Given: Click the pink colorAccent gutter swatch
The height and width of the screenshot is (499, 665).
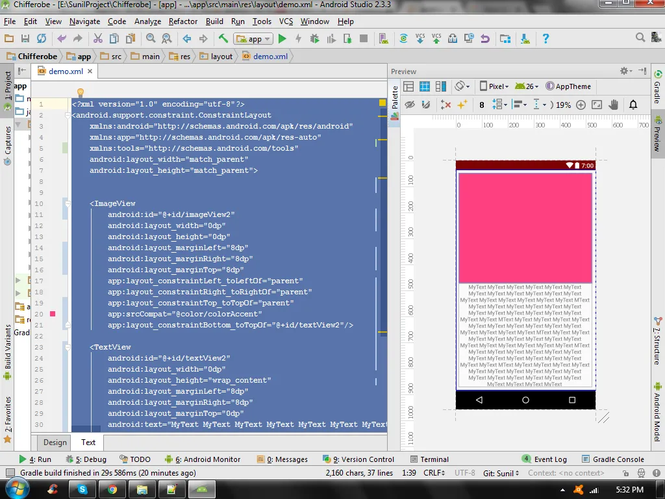Looking at the screenshot, I should tap(53, 314).
